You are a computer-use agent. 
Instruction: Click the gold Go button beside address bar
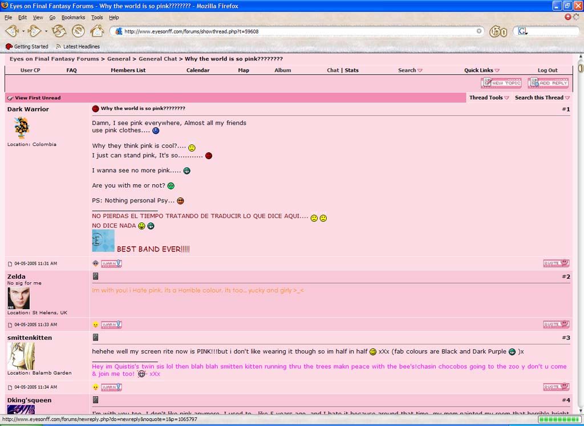(x=498, y=31)
